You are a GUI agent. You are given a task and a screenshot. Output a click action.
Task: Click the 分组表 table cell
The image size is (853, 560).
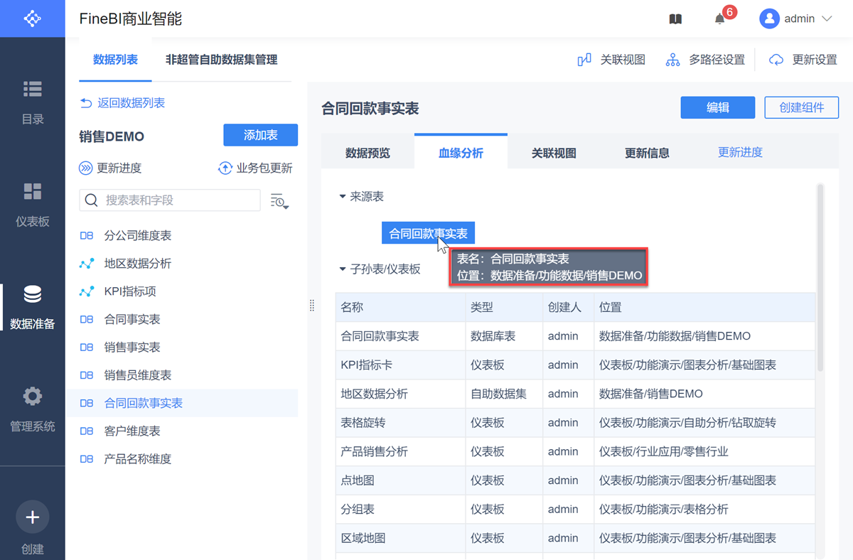[401, 510]
